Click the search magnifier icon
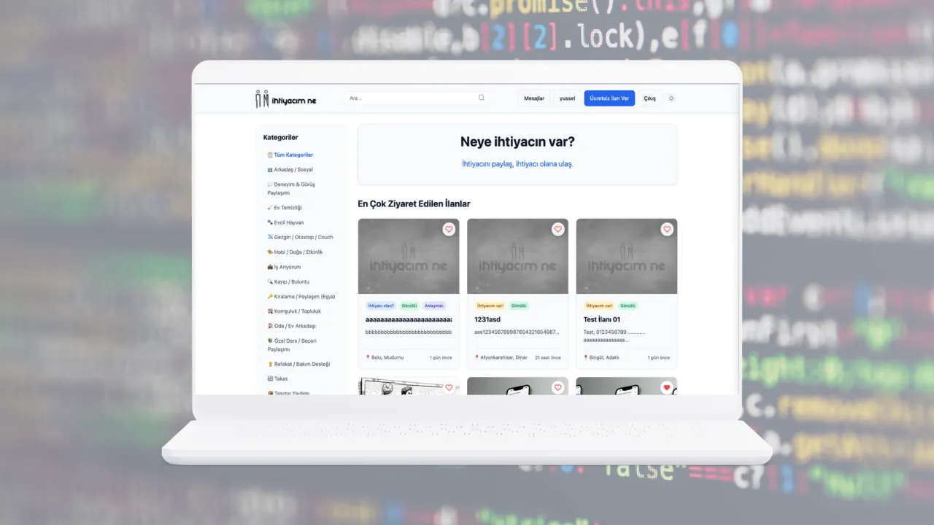Image resolution: width=934 pixels, height=525 pixels. [x=482, y=98]
